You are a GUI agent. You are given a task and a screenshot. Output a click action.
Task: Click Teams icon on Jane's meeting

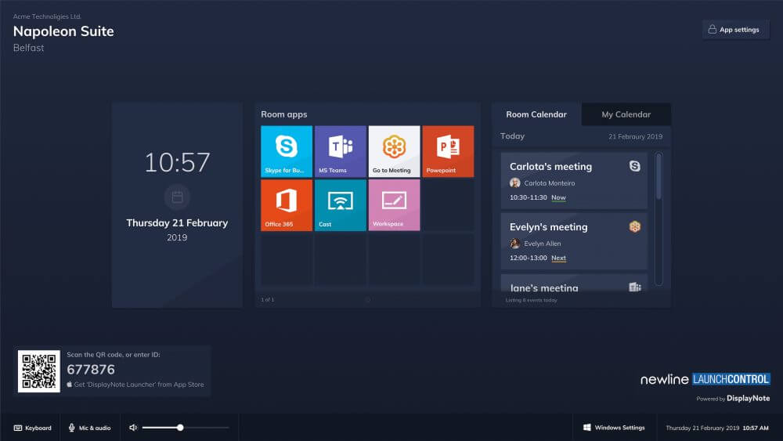point(635,287)
